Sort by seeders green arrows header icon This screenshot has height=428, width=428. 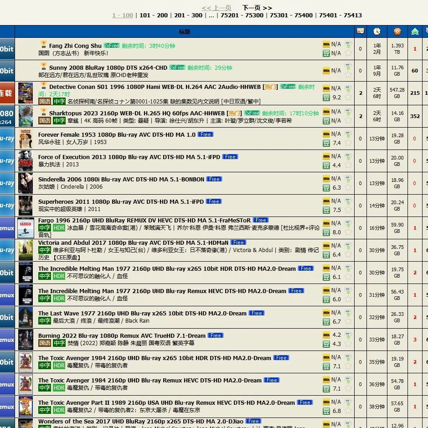click(x=415, y=31)
